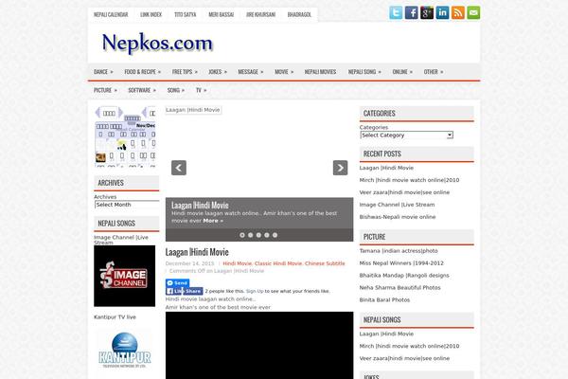Expand the Movie menu

[x=284, y=72]
